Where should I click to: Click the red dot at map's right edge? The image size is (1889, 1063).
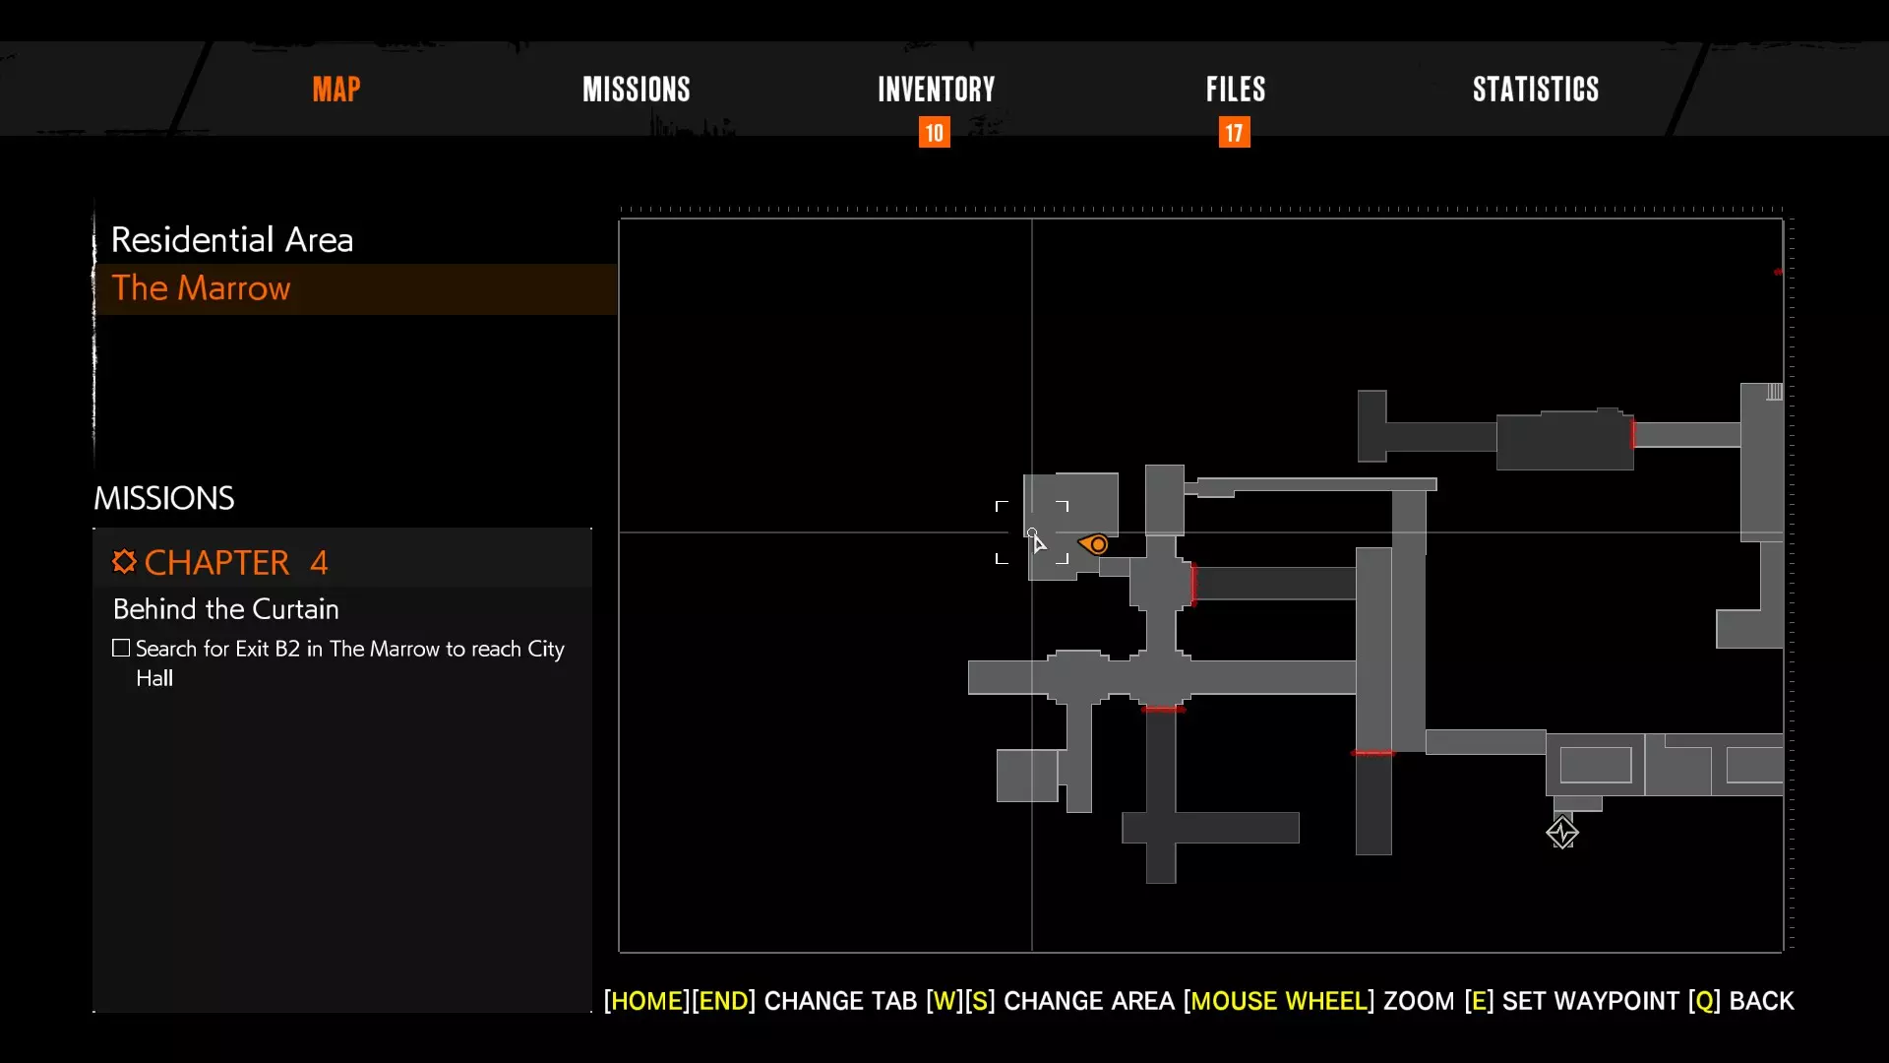click(1778, 272)
